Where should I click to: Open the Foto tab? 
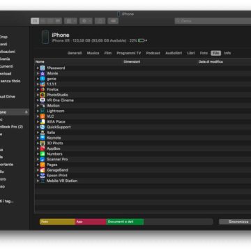[x=204, y=53]
